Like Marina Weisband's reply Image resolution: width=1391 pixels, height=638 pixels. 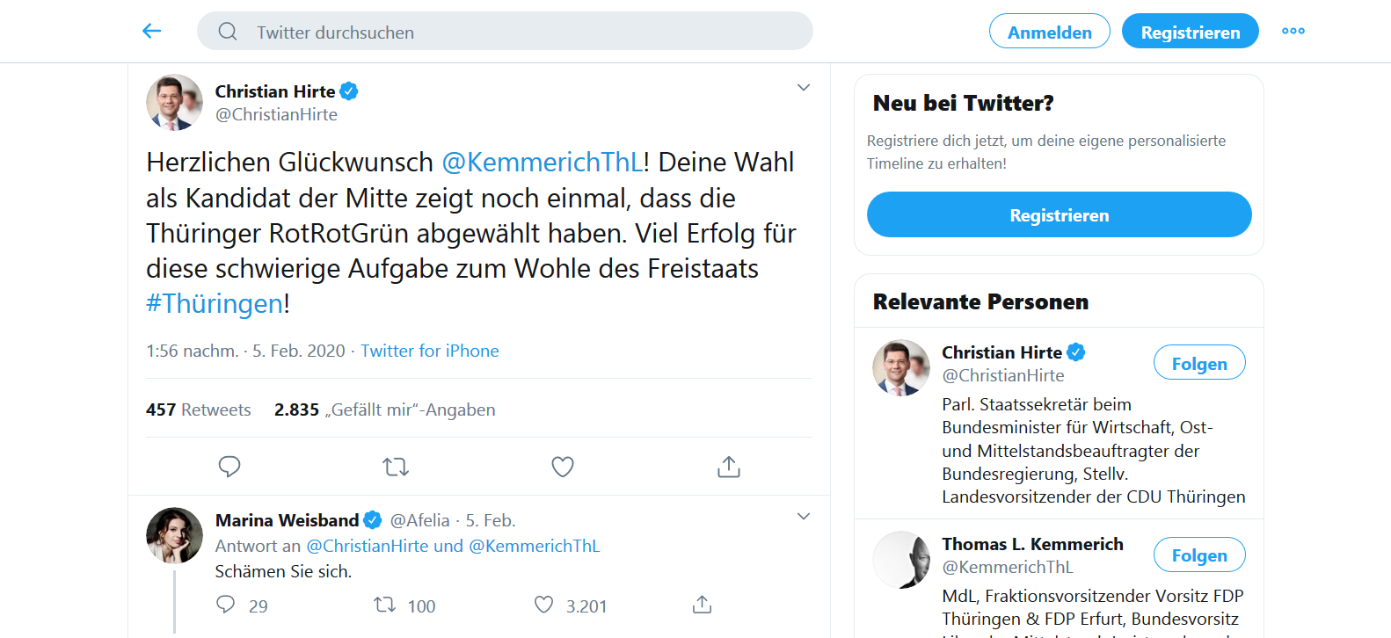click(544, 605)
